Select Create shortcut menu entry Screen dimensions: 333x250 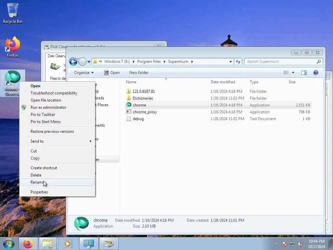click(57, 168)
